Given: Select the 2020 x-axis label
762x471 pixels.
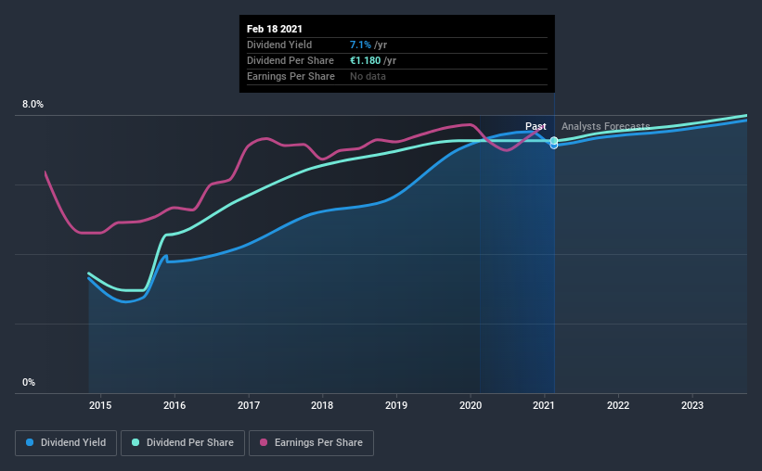Looking at the screenshot, I should tap(471, 405).
